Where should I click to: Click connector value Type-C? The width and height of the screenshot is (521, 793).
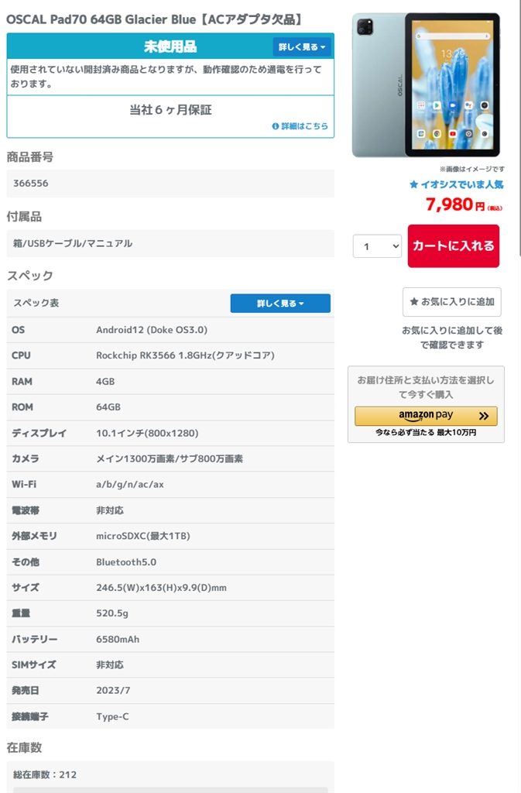tap(112, 716)
